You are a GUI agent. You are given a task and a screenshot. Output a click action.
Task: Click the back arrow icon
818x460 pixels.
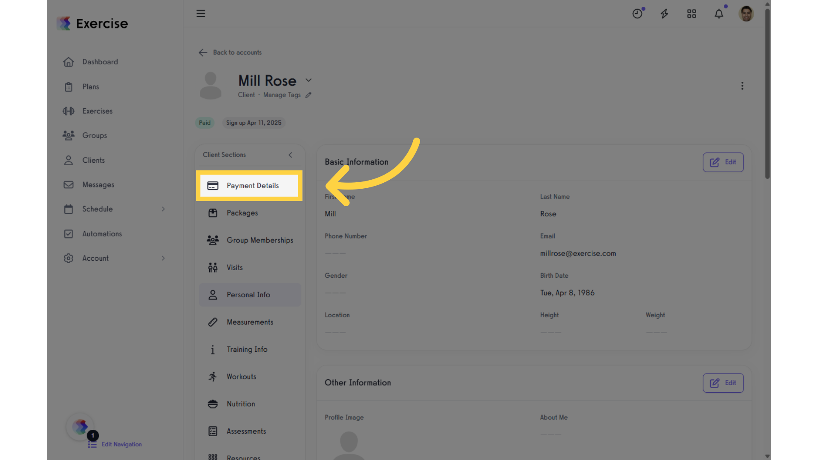click(203, 52)
